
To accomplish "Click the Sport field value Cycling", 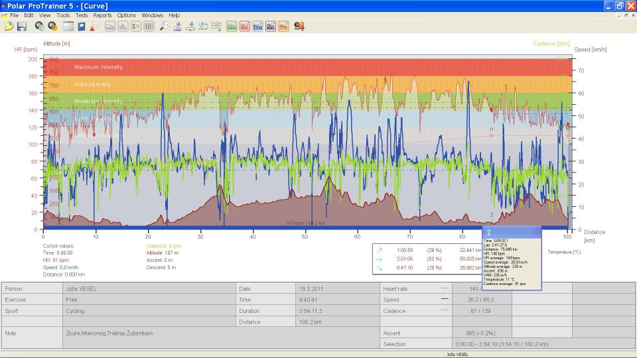I will tap(75, 311).
